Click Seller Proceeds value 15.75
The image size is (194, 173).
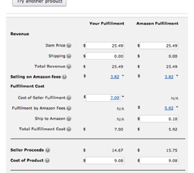(172, 150)
